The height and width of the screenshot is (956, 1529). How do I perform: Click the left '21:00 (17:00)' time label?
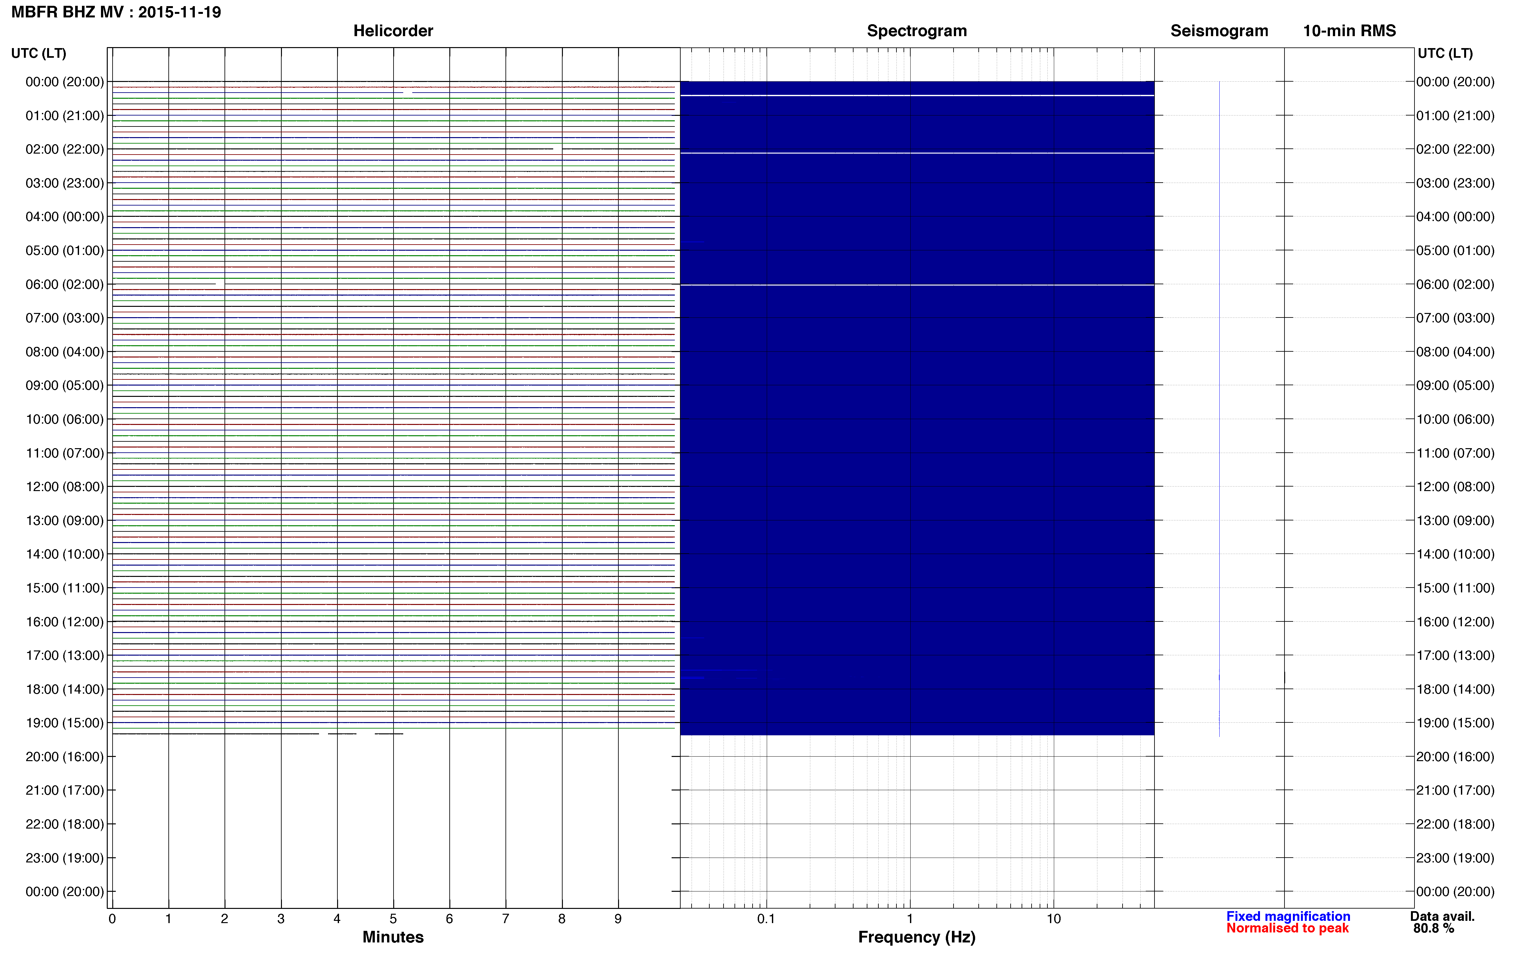(x=65, y=790)
